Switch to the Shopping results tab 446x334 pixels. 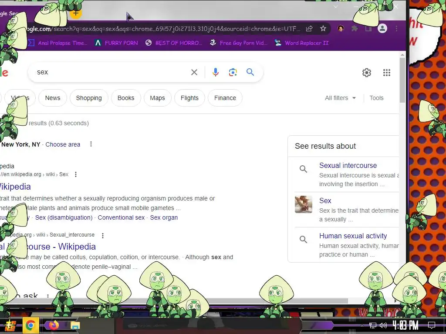click(x=89, y=98)
